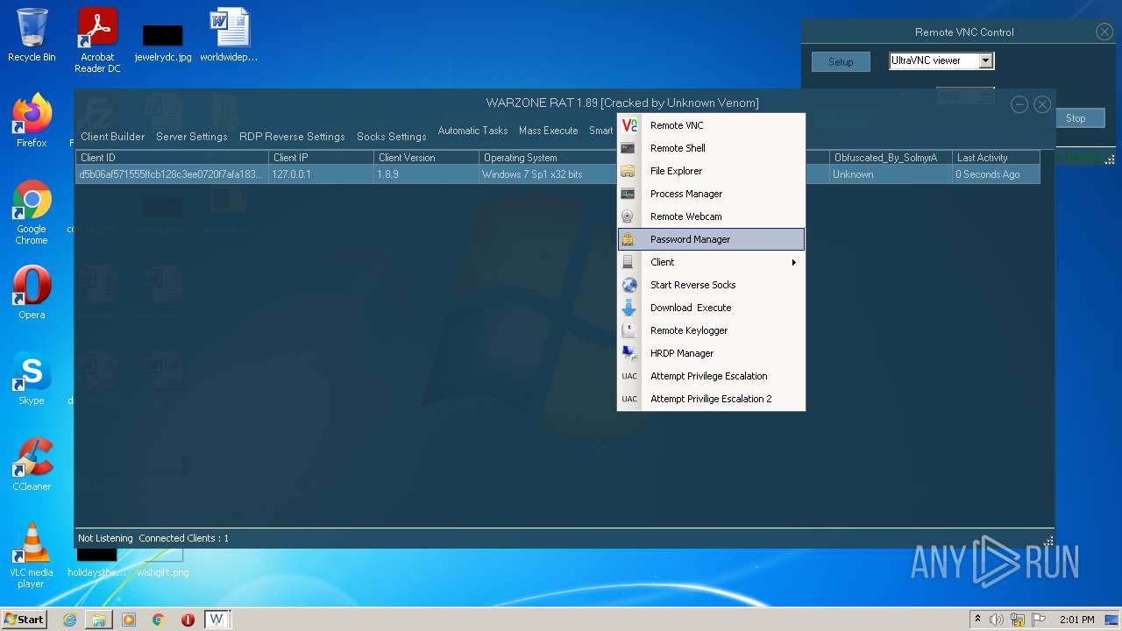Expand the Client submenu arrow
The width and height of the screenshot is (1122, 631).
click(793, 262)
